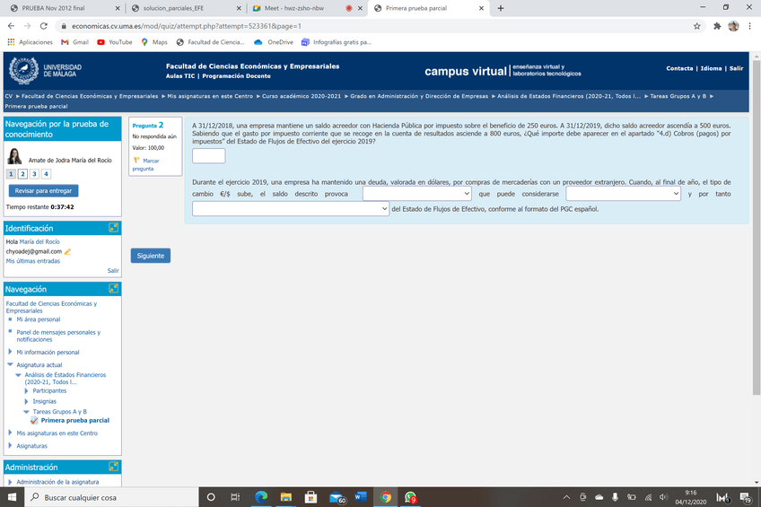Open Aplicaciones bookmarks shortcut
The image size is (761, 507).
coord(31,42)
